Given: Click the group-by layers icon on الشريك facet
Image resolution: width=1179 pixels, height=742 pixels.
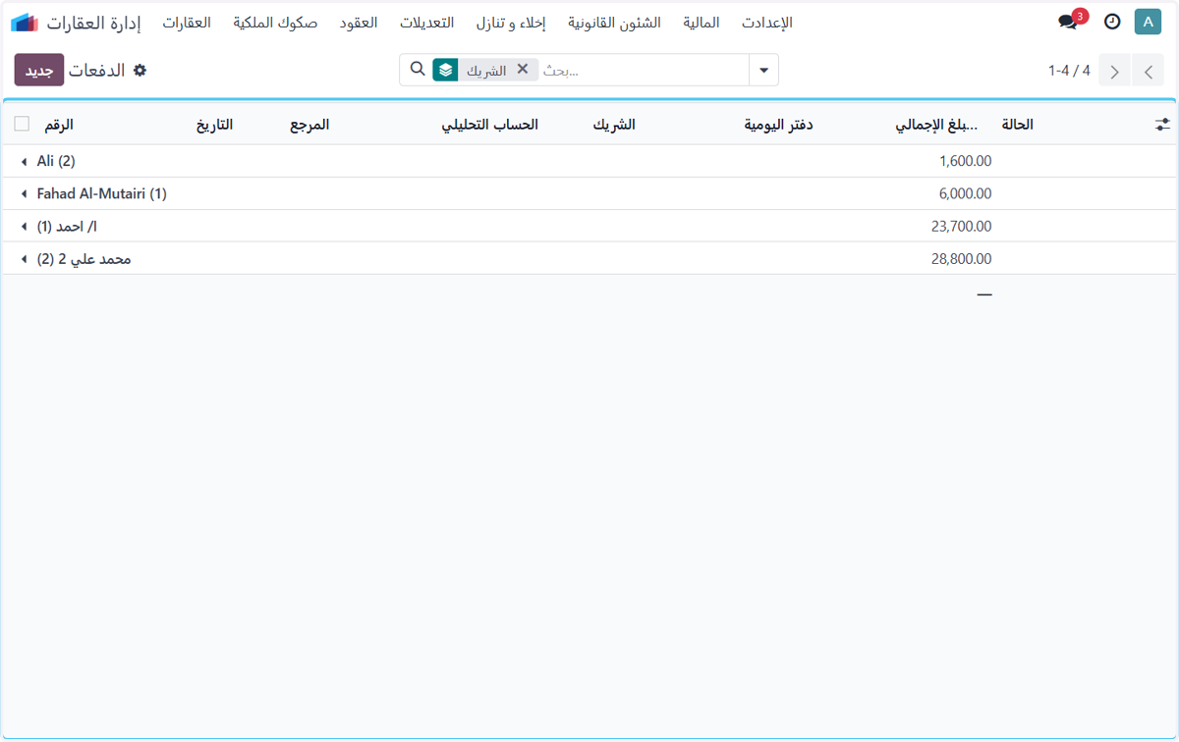Looking at the screenshot, I should 445,70.
